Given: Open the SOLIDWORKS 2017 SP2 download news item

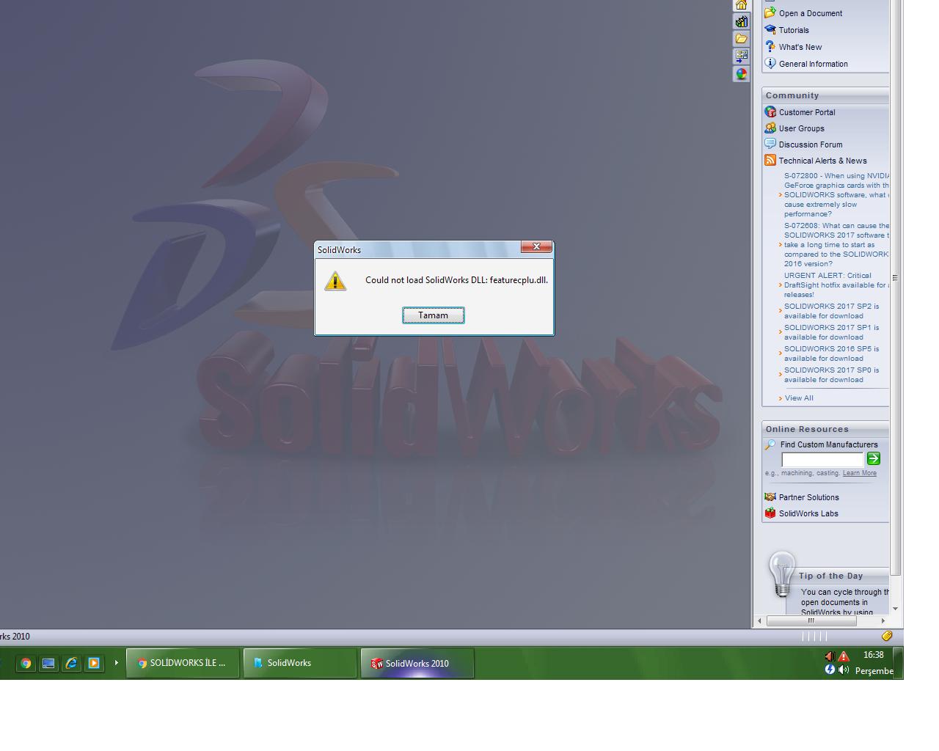Looking at the screenshot, I should coord(831,311).
